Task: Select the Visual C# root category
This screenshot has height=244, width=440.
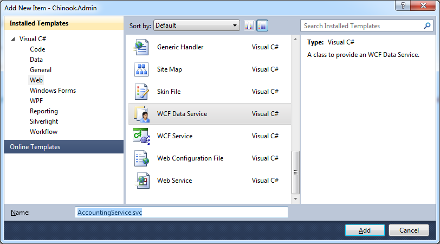Action: tap(33, 39)
